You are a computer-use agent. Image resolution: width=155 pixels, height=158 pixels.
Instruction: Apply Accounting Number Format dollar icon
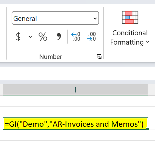18,37
